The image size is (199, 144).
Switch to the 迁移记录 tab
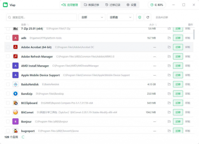tap(113, 5)
